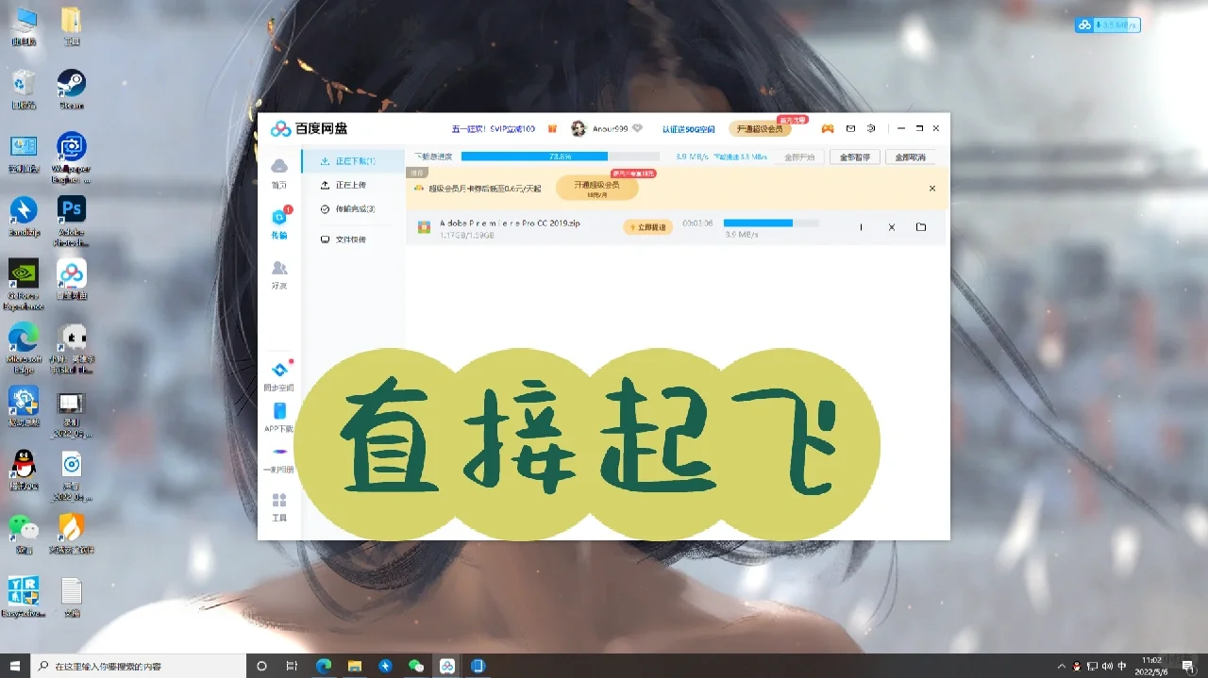Image resolution: width=1208 pixels, height=678 pixels.
Task: Click the 认证送50G空间 link
Action: (x=691, y=128)
